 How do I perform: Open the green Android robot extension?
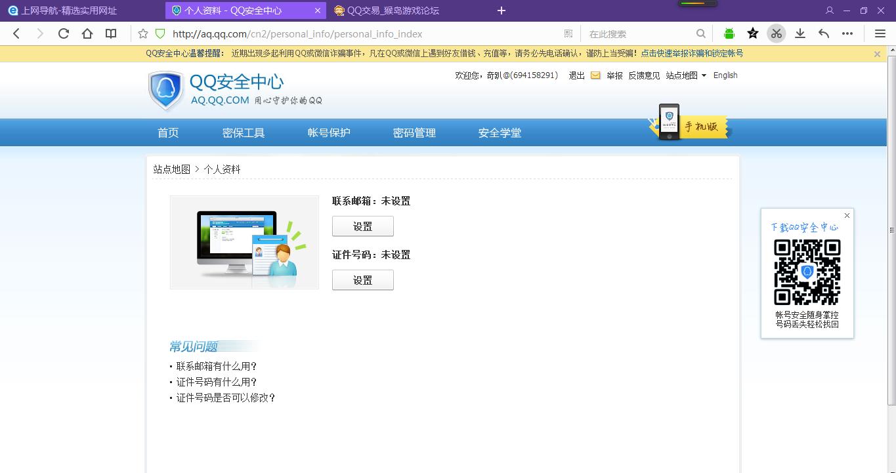729,33
